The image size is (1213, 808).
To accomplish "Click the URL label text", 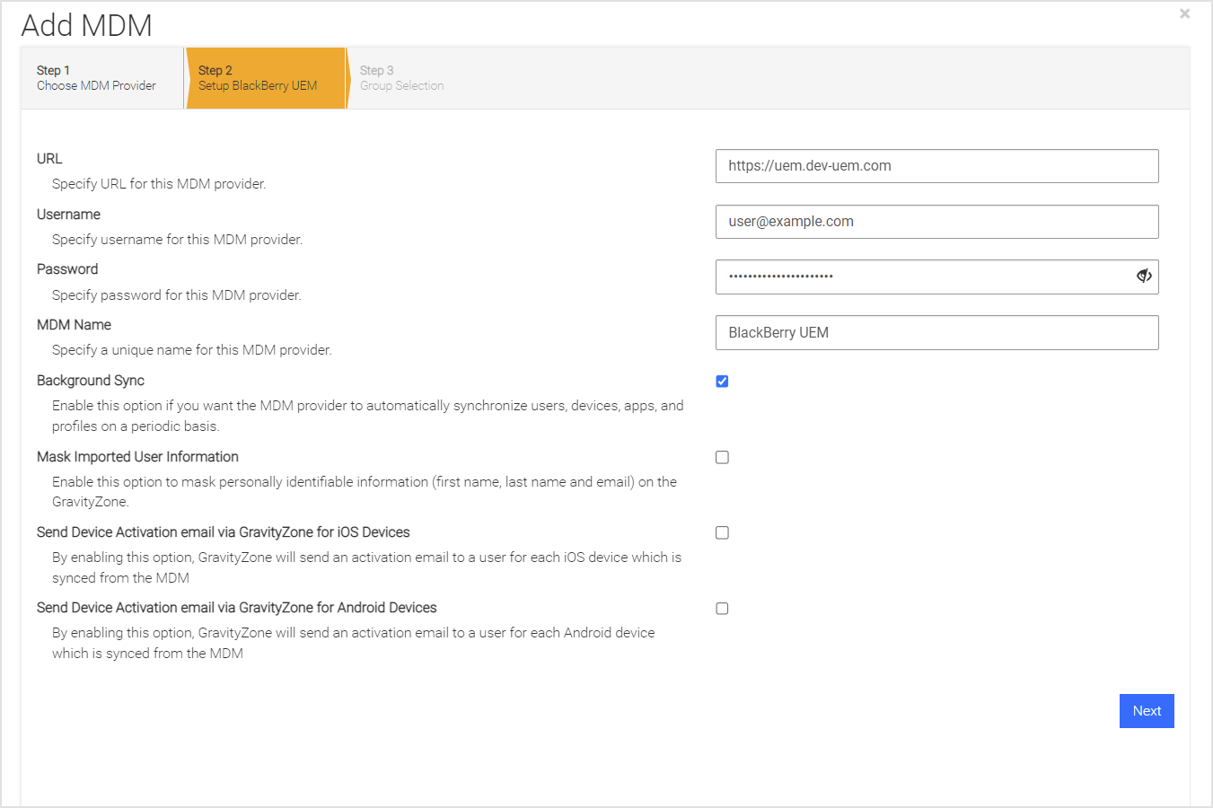I will (x=49, y=158).
